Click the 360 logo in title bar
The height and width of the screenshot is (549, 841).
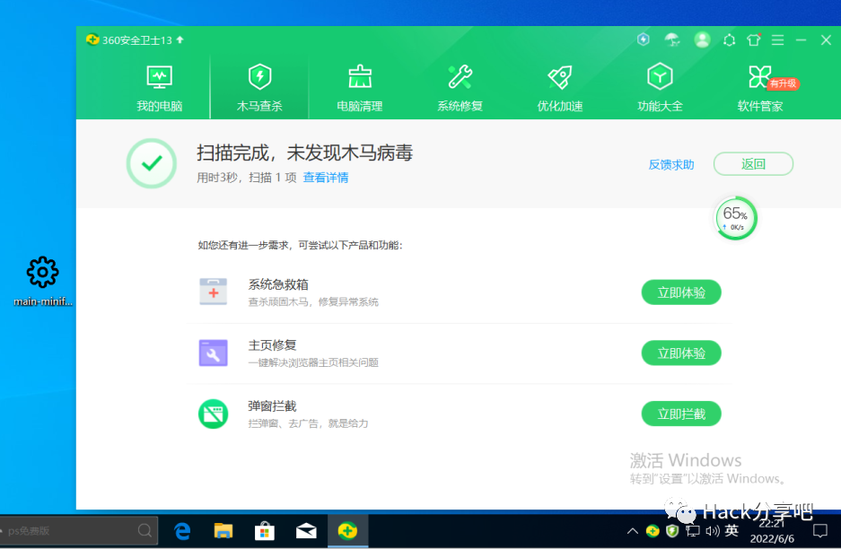[x=92, y=39]
